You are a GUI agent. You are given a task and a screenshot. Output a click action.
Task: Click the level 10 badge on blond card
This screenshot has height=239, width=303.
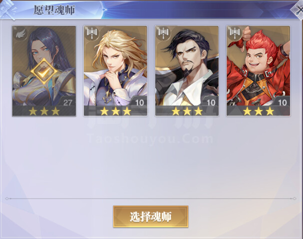139,102
